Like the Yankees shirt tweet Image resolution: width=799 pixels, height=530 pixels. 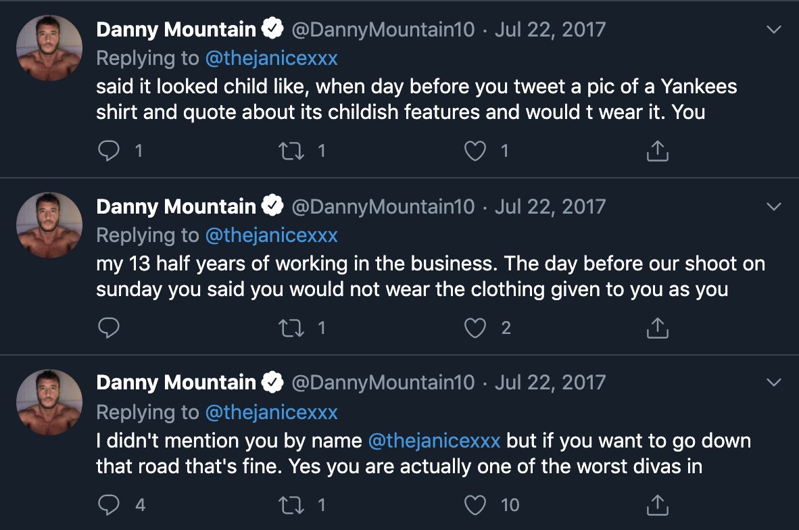(475, 151)
